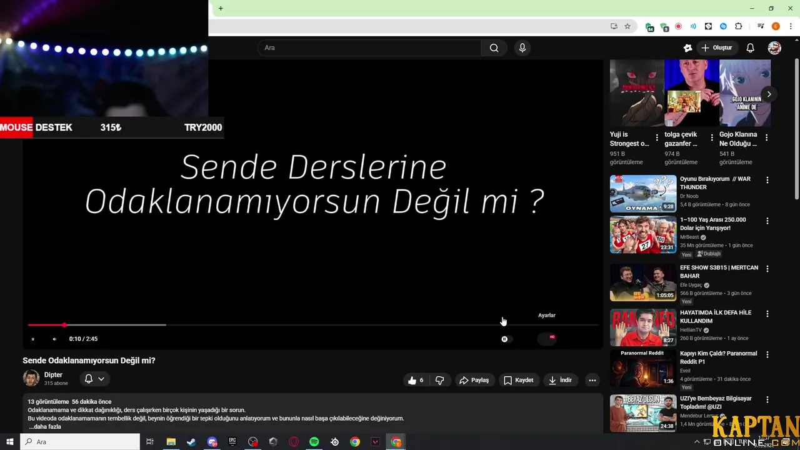Pause the video with the player pause button
800x450 pixels.
coord(33,339)
